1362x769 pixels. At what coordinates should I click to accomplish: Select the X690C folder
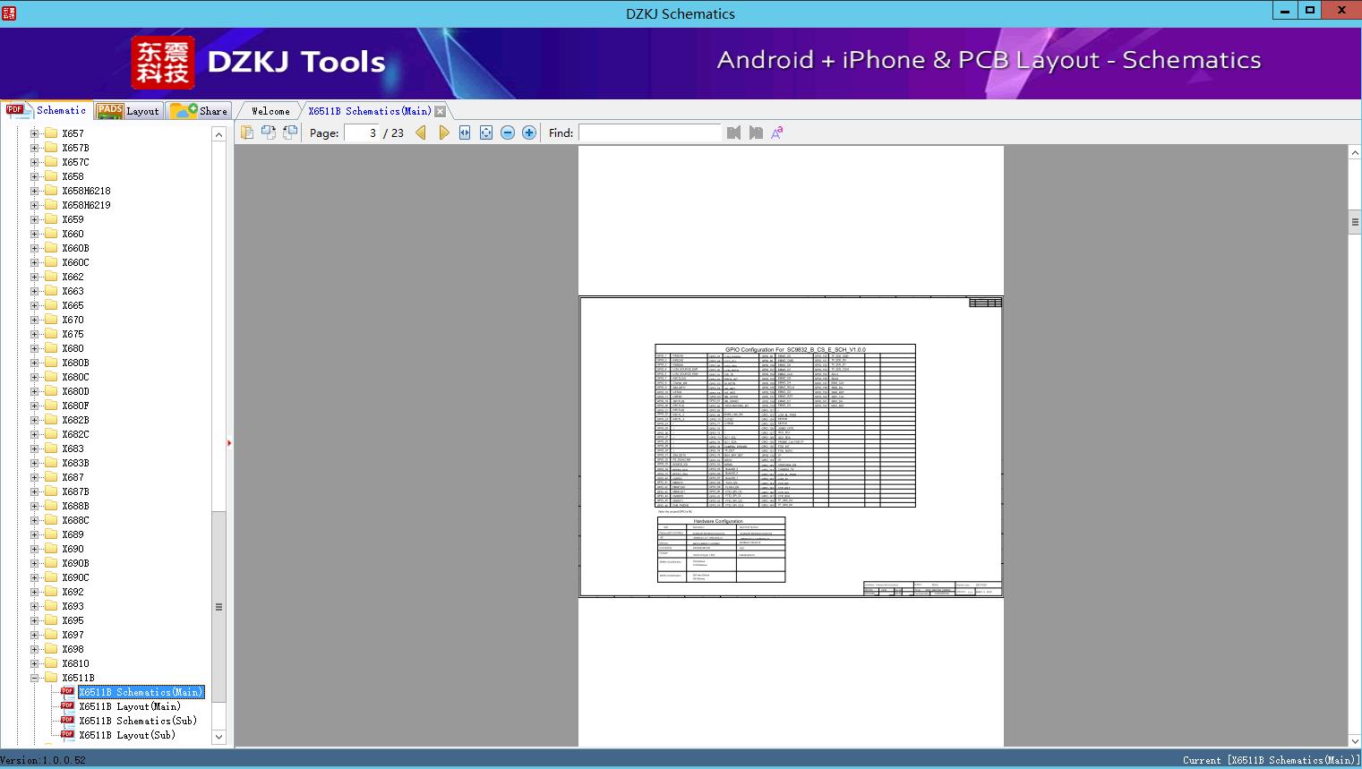click(x=75, y=577)
